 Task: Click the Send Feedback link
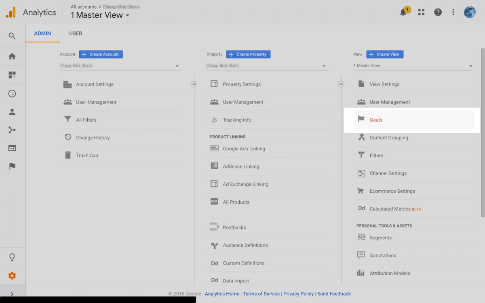(x=334, y=294)
